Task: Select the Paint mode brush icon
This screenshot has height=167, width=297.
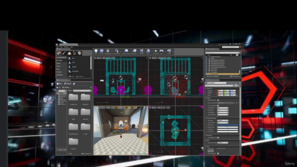Action: [x=64, y=53]
